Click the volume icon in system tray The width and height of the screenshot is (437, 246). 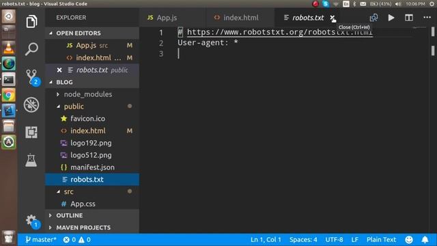pyautogui.click(x=398, y=4)
